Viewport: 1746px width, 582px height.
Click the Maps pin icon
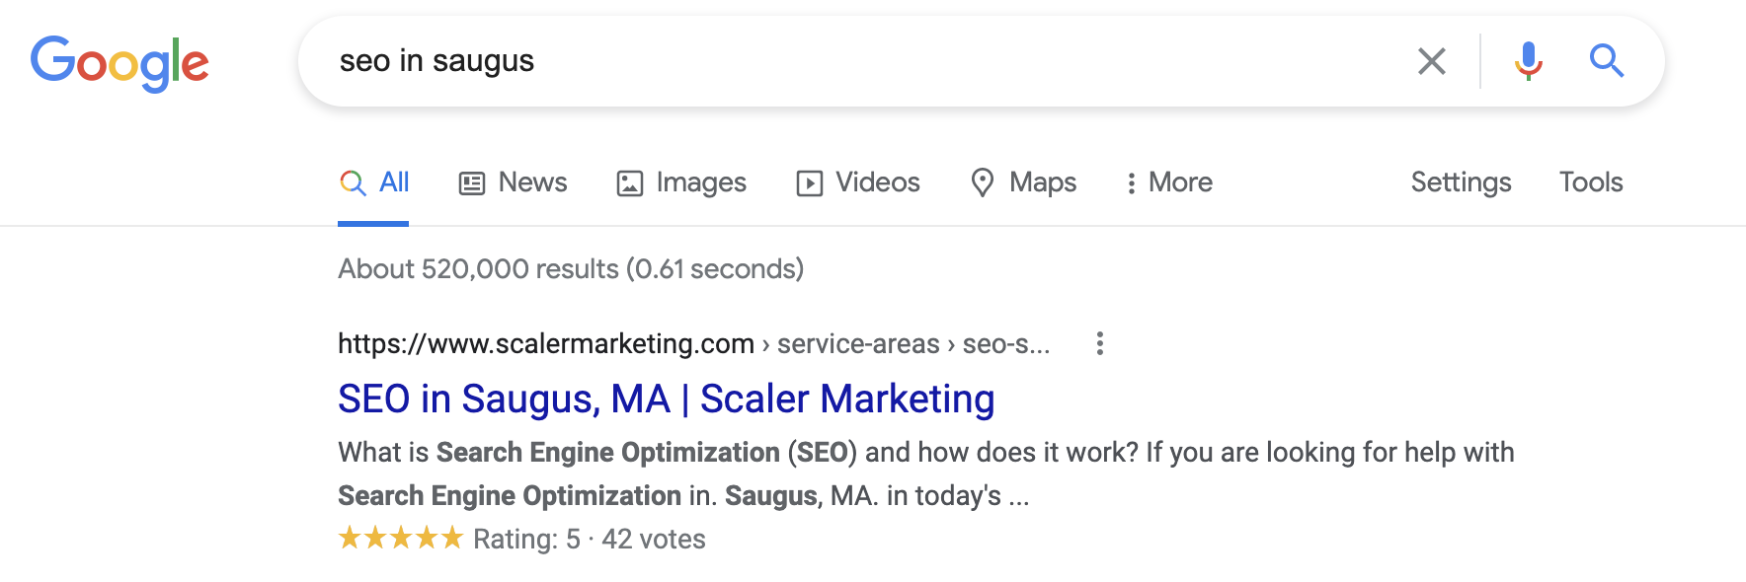[983, 182]
